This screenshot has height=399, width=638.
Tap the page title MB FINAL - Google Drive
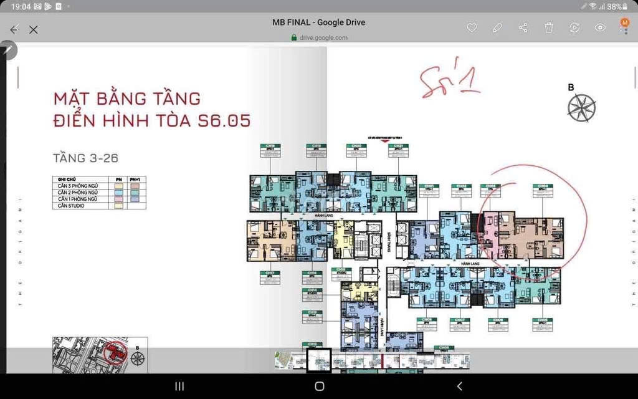pos(319,22)
